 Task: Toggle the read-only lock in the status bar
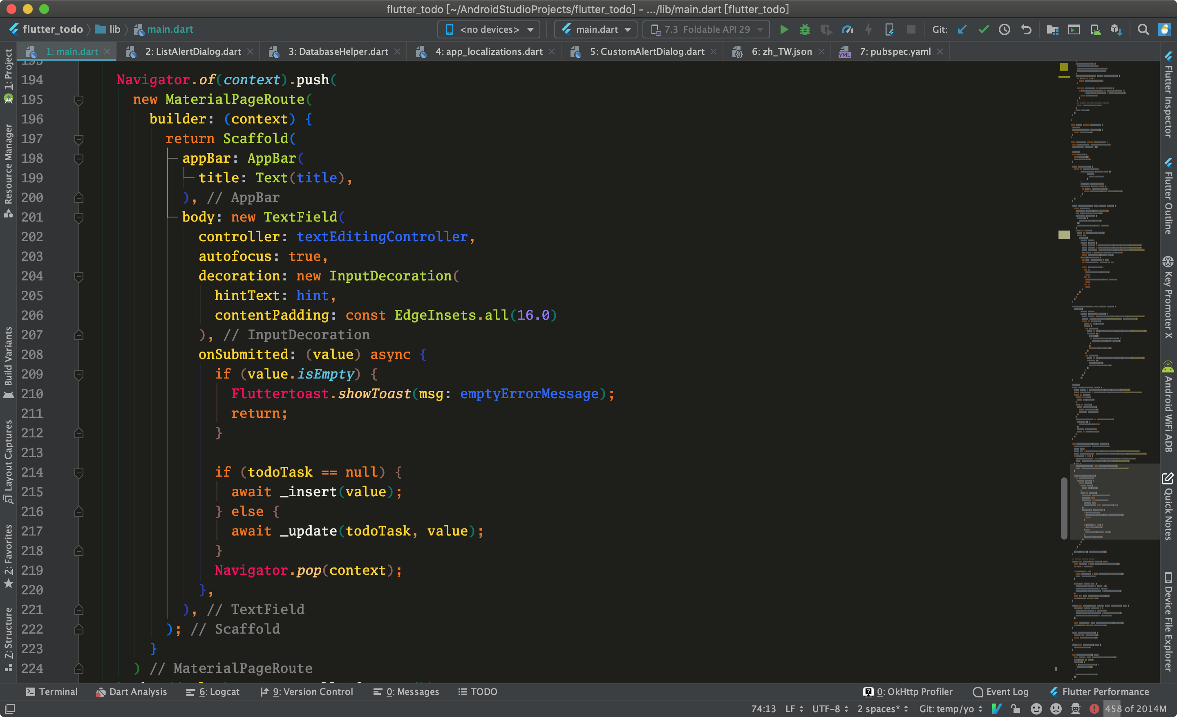pyautogui.click(x=1015, y=709)
